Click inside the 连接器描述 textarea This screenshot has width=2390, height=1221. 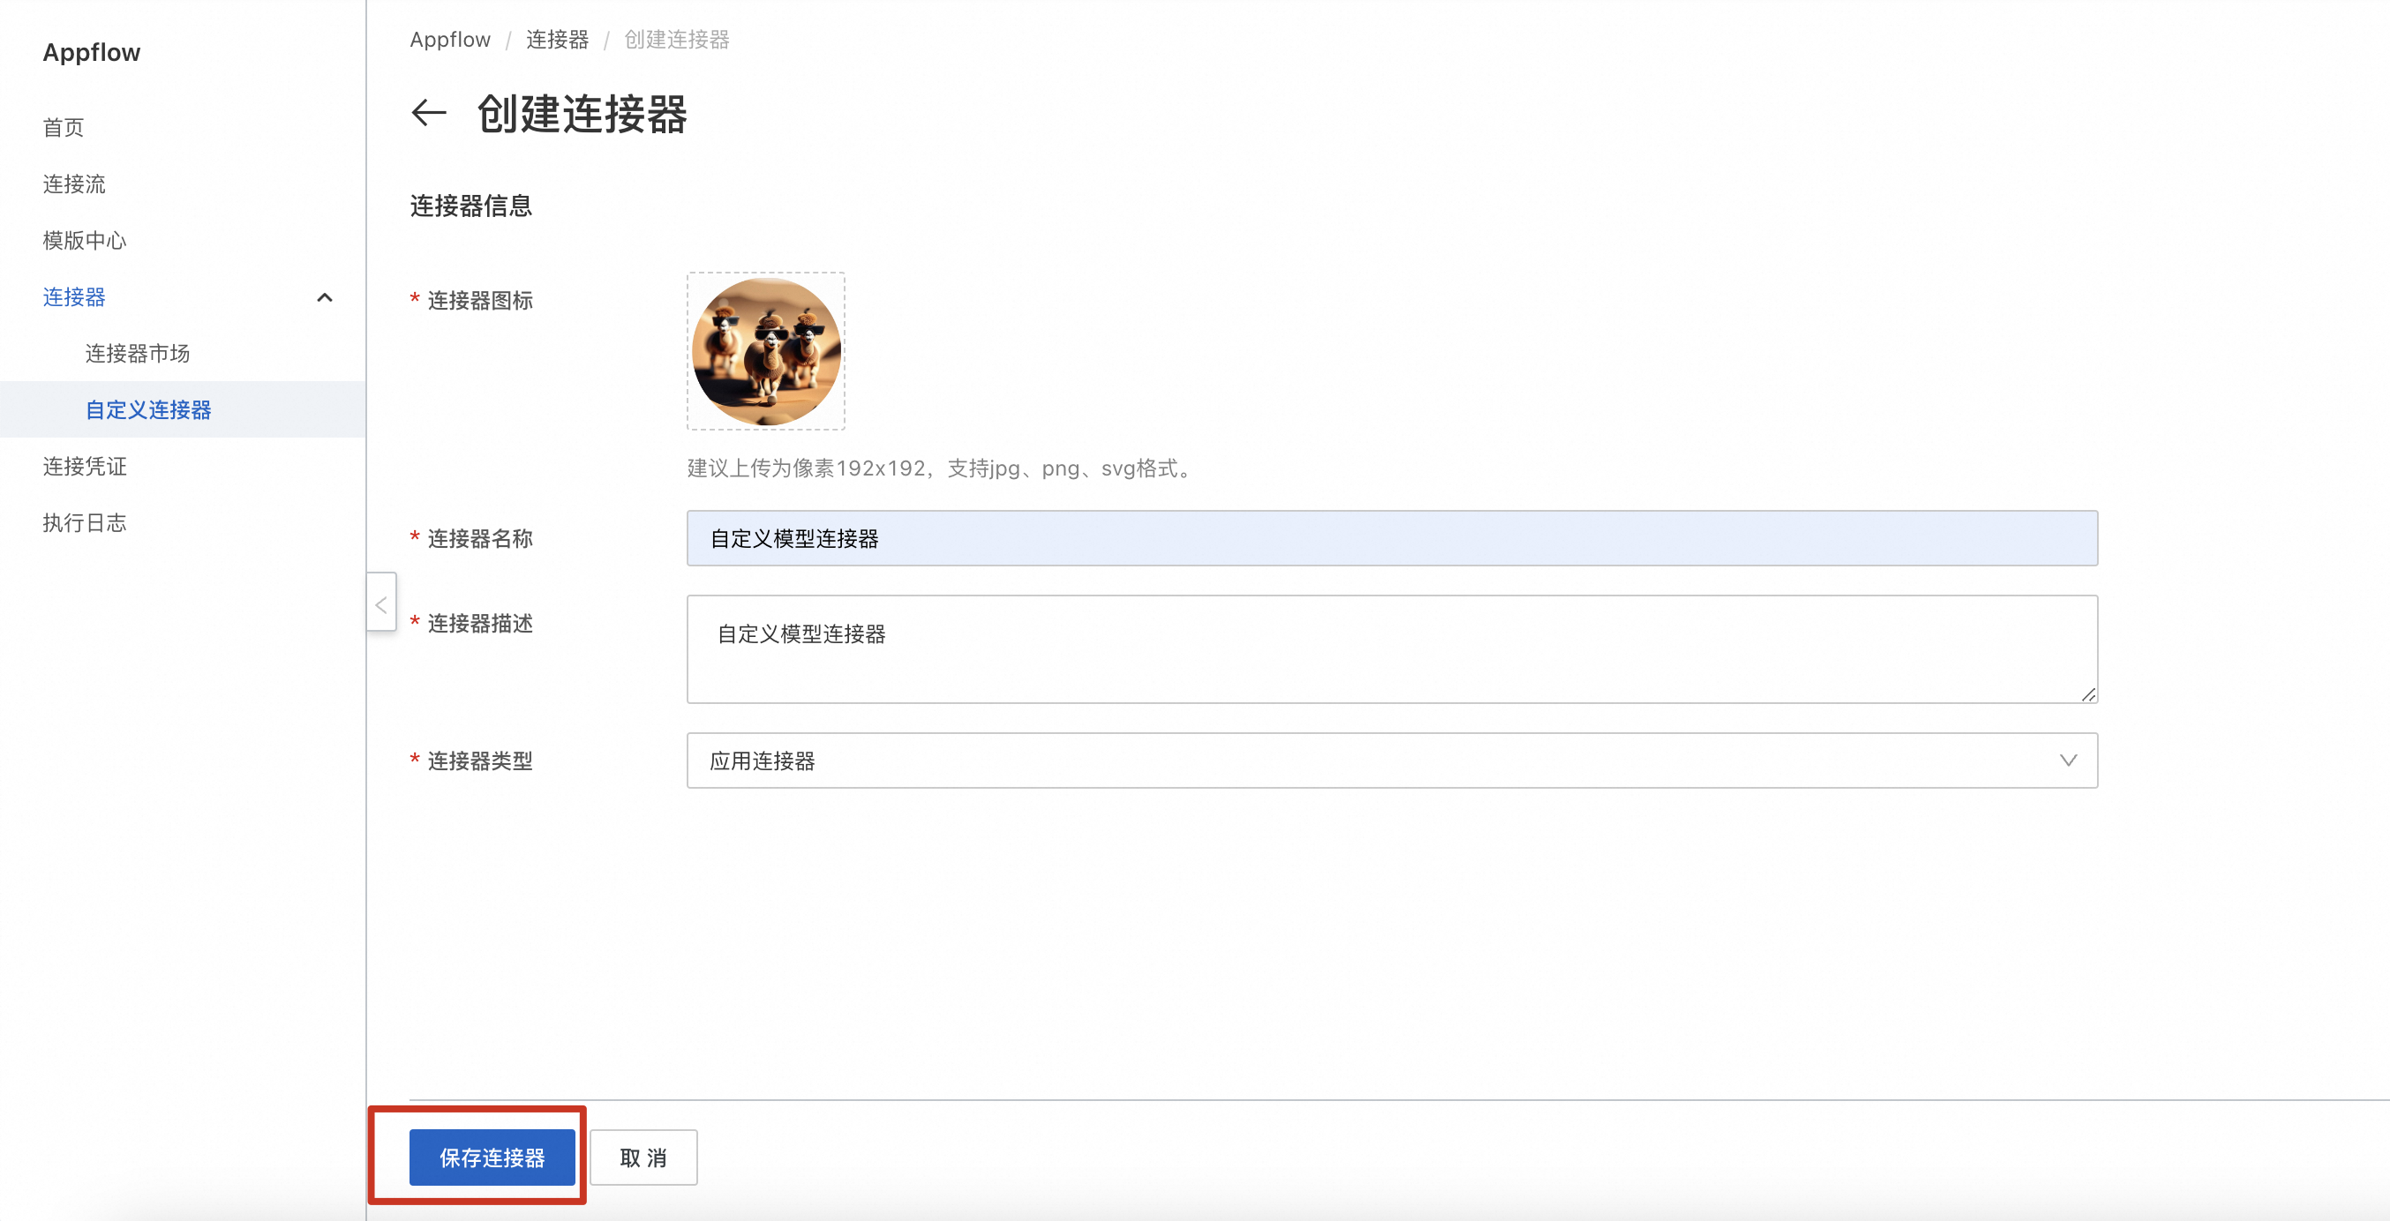[x=1390, y=649]
